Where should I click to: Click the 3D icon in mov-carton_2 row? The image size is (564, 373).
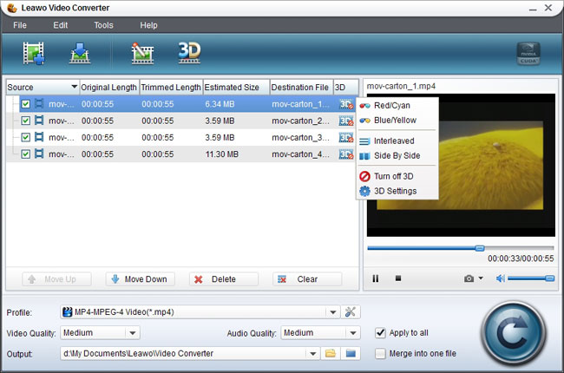[x=346, y=121]
